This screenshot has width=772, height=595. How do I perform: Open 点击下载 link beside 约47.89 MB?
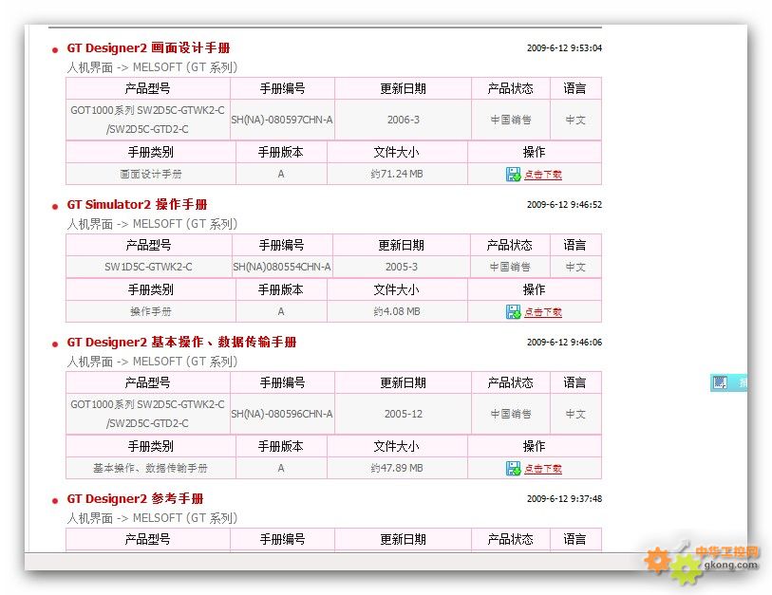(x=542, y=469)
